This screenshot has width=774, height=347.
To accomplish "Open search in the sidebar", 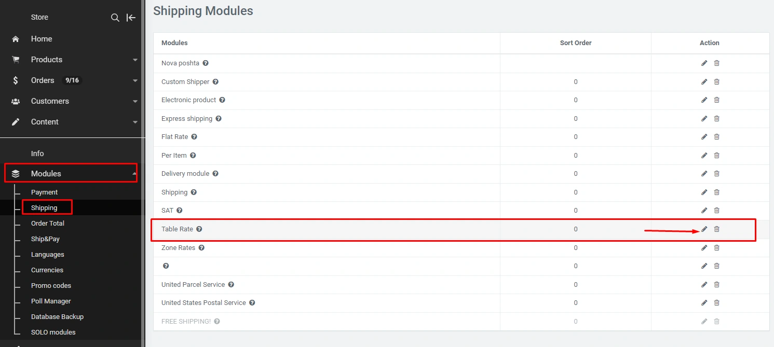I will tap(115, 18).
